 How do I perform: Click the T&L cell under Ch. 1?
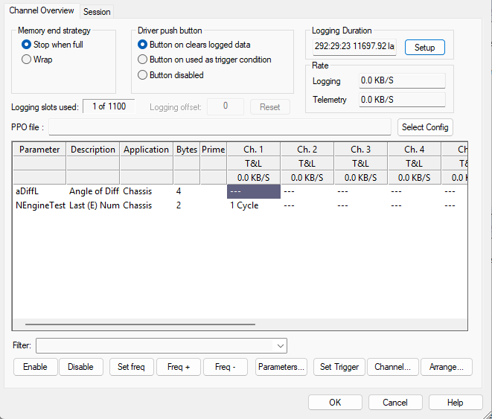coord(254,164)
